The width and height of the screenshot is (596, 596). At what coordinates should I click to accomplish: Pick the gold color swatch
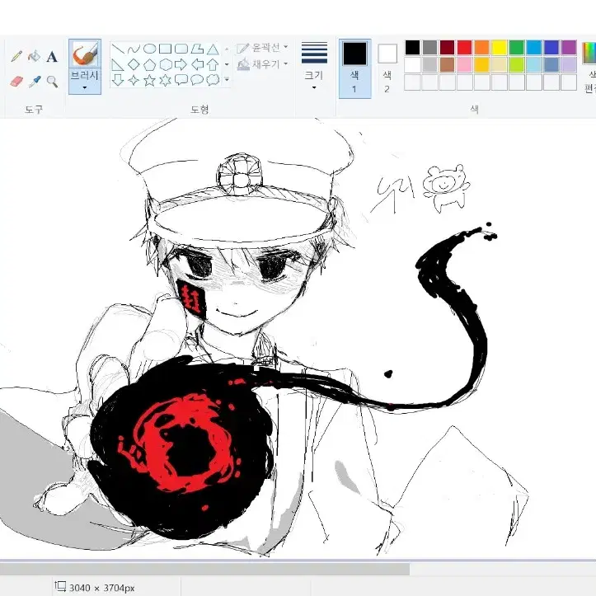(482, 64)
